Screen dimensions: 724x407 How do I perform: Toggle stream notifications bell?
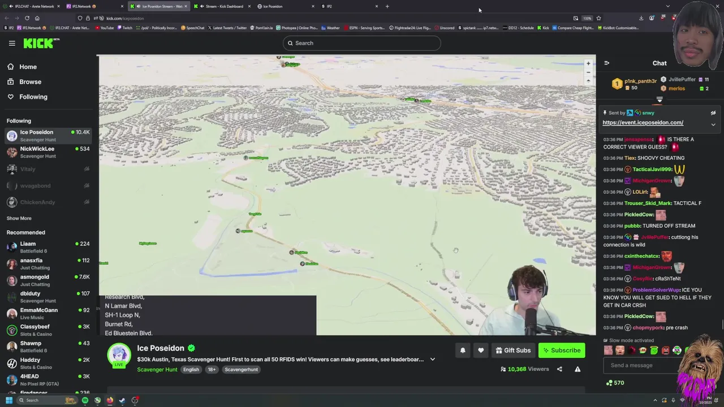(x=463, y=350)
